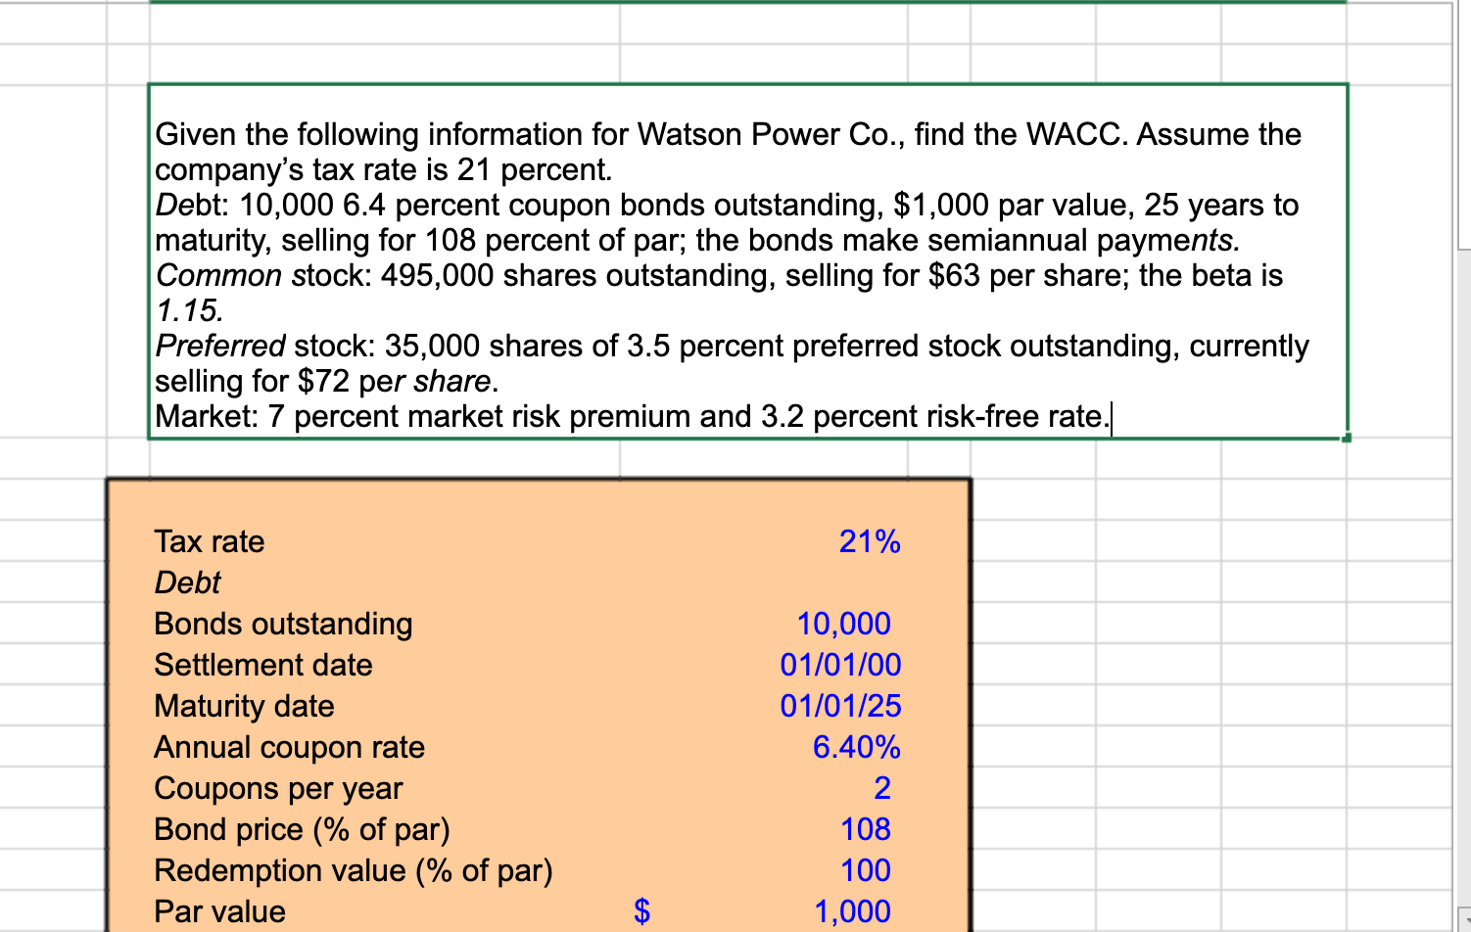Click the italic 'Debt' heading cell
Screen dimensions: 1471x932
coord(188,582)
